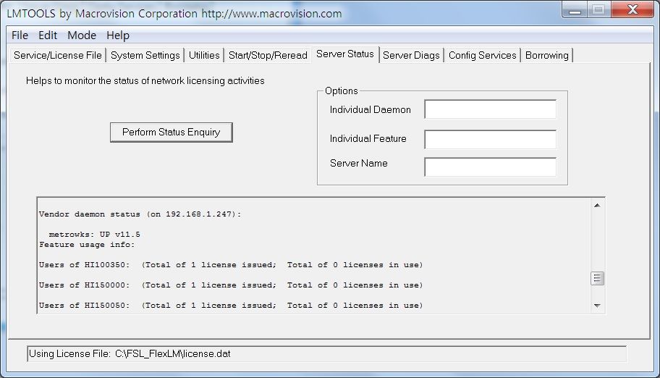Click the 'Using License File' status bar text
Image resolution: width=660 pixels, height=378 pixels.
pyautogui.click(x=130, y=354)
